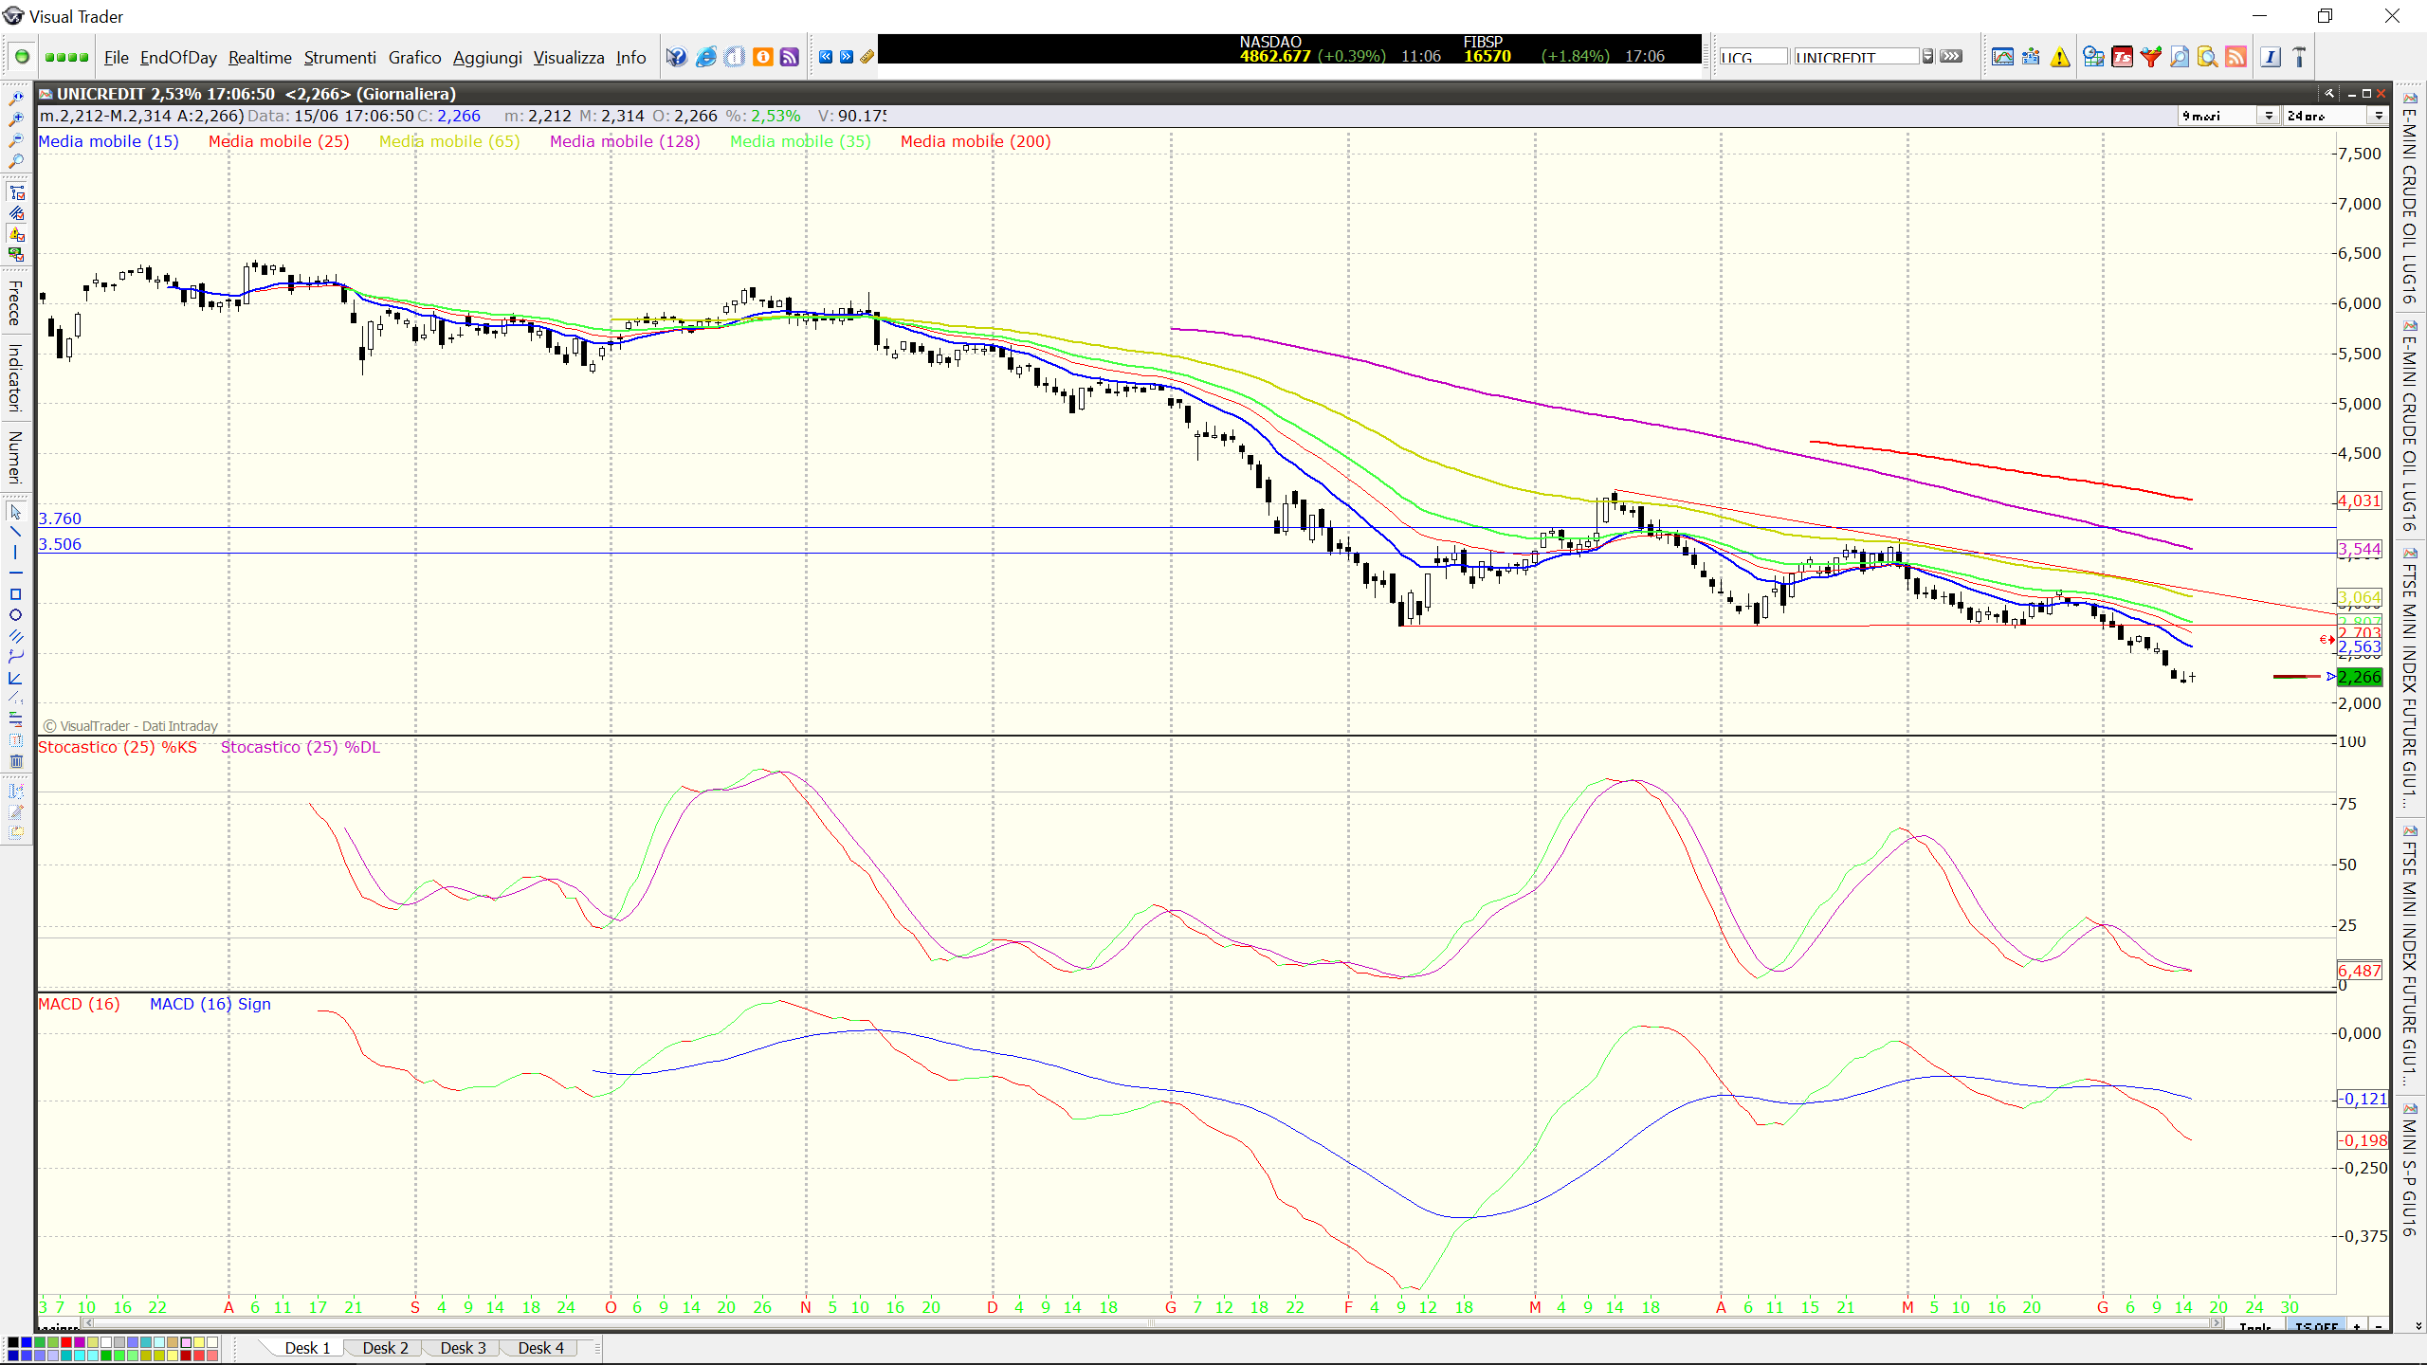The image size is (2427, 1365).
Task: Switch to Desk 2 tab
Action: 385,1348
